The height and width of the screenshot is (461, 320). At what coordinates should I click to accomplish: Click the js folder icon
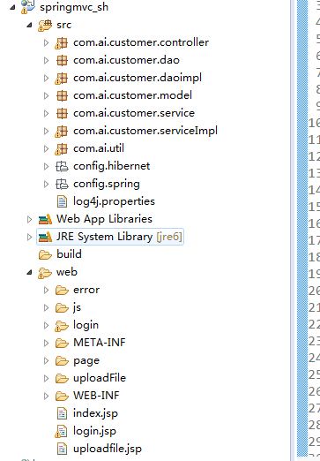coord(62,307)
